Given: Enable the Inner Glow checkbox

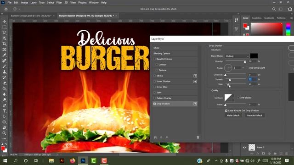Looking at the screenshot, I should [154, 87].
